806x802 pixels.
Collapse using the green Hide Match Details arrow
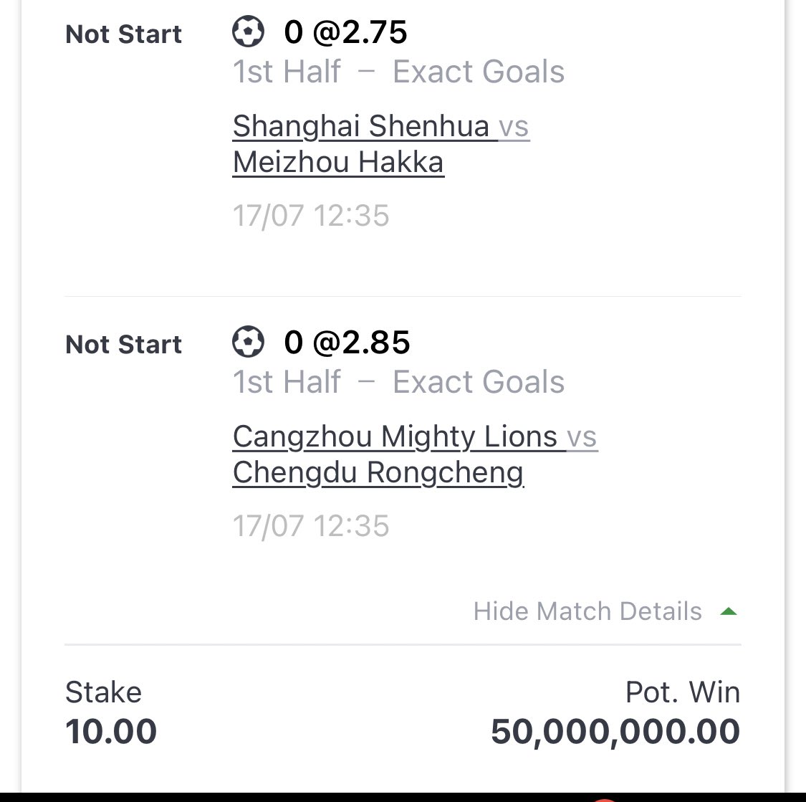(x=729, y=611)
